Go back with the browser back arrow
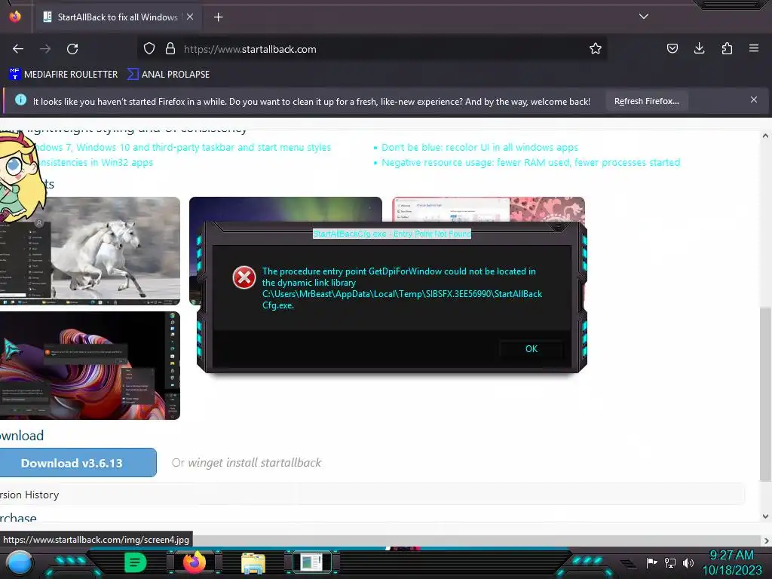772x579 pixels. (x=18, y=49)
